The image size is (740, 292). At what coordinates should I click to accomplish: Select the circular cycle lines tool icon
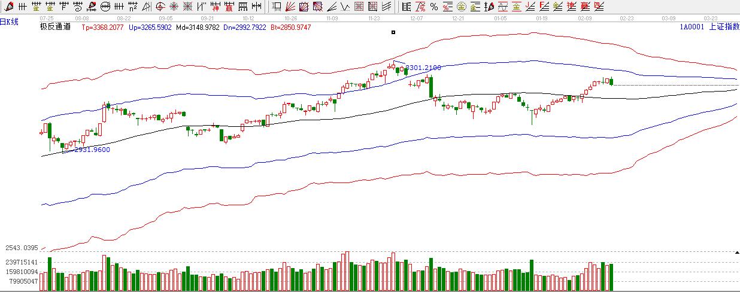105,7
